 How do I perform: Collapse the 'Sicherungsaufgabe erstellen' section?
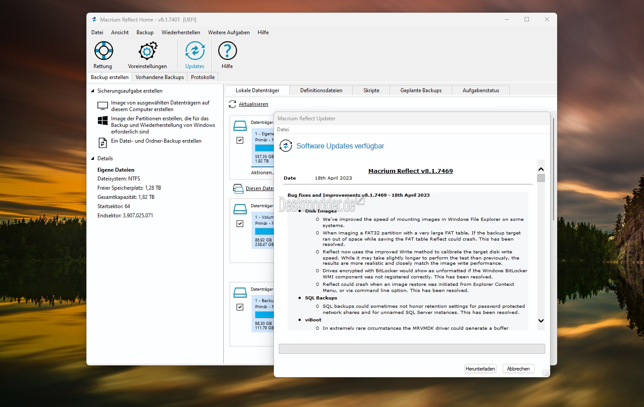click(93, 91)
